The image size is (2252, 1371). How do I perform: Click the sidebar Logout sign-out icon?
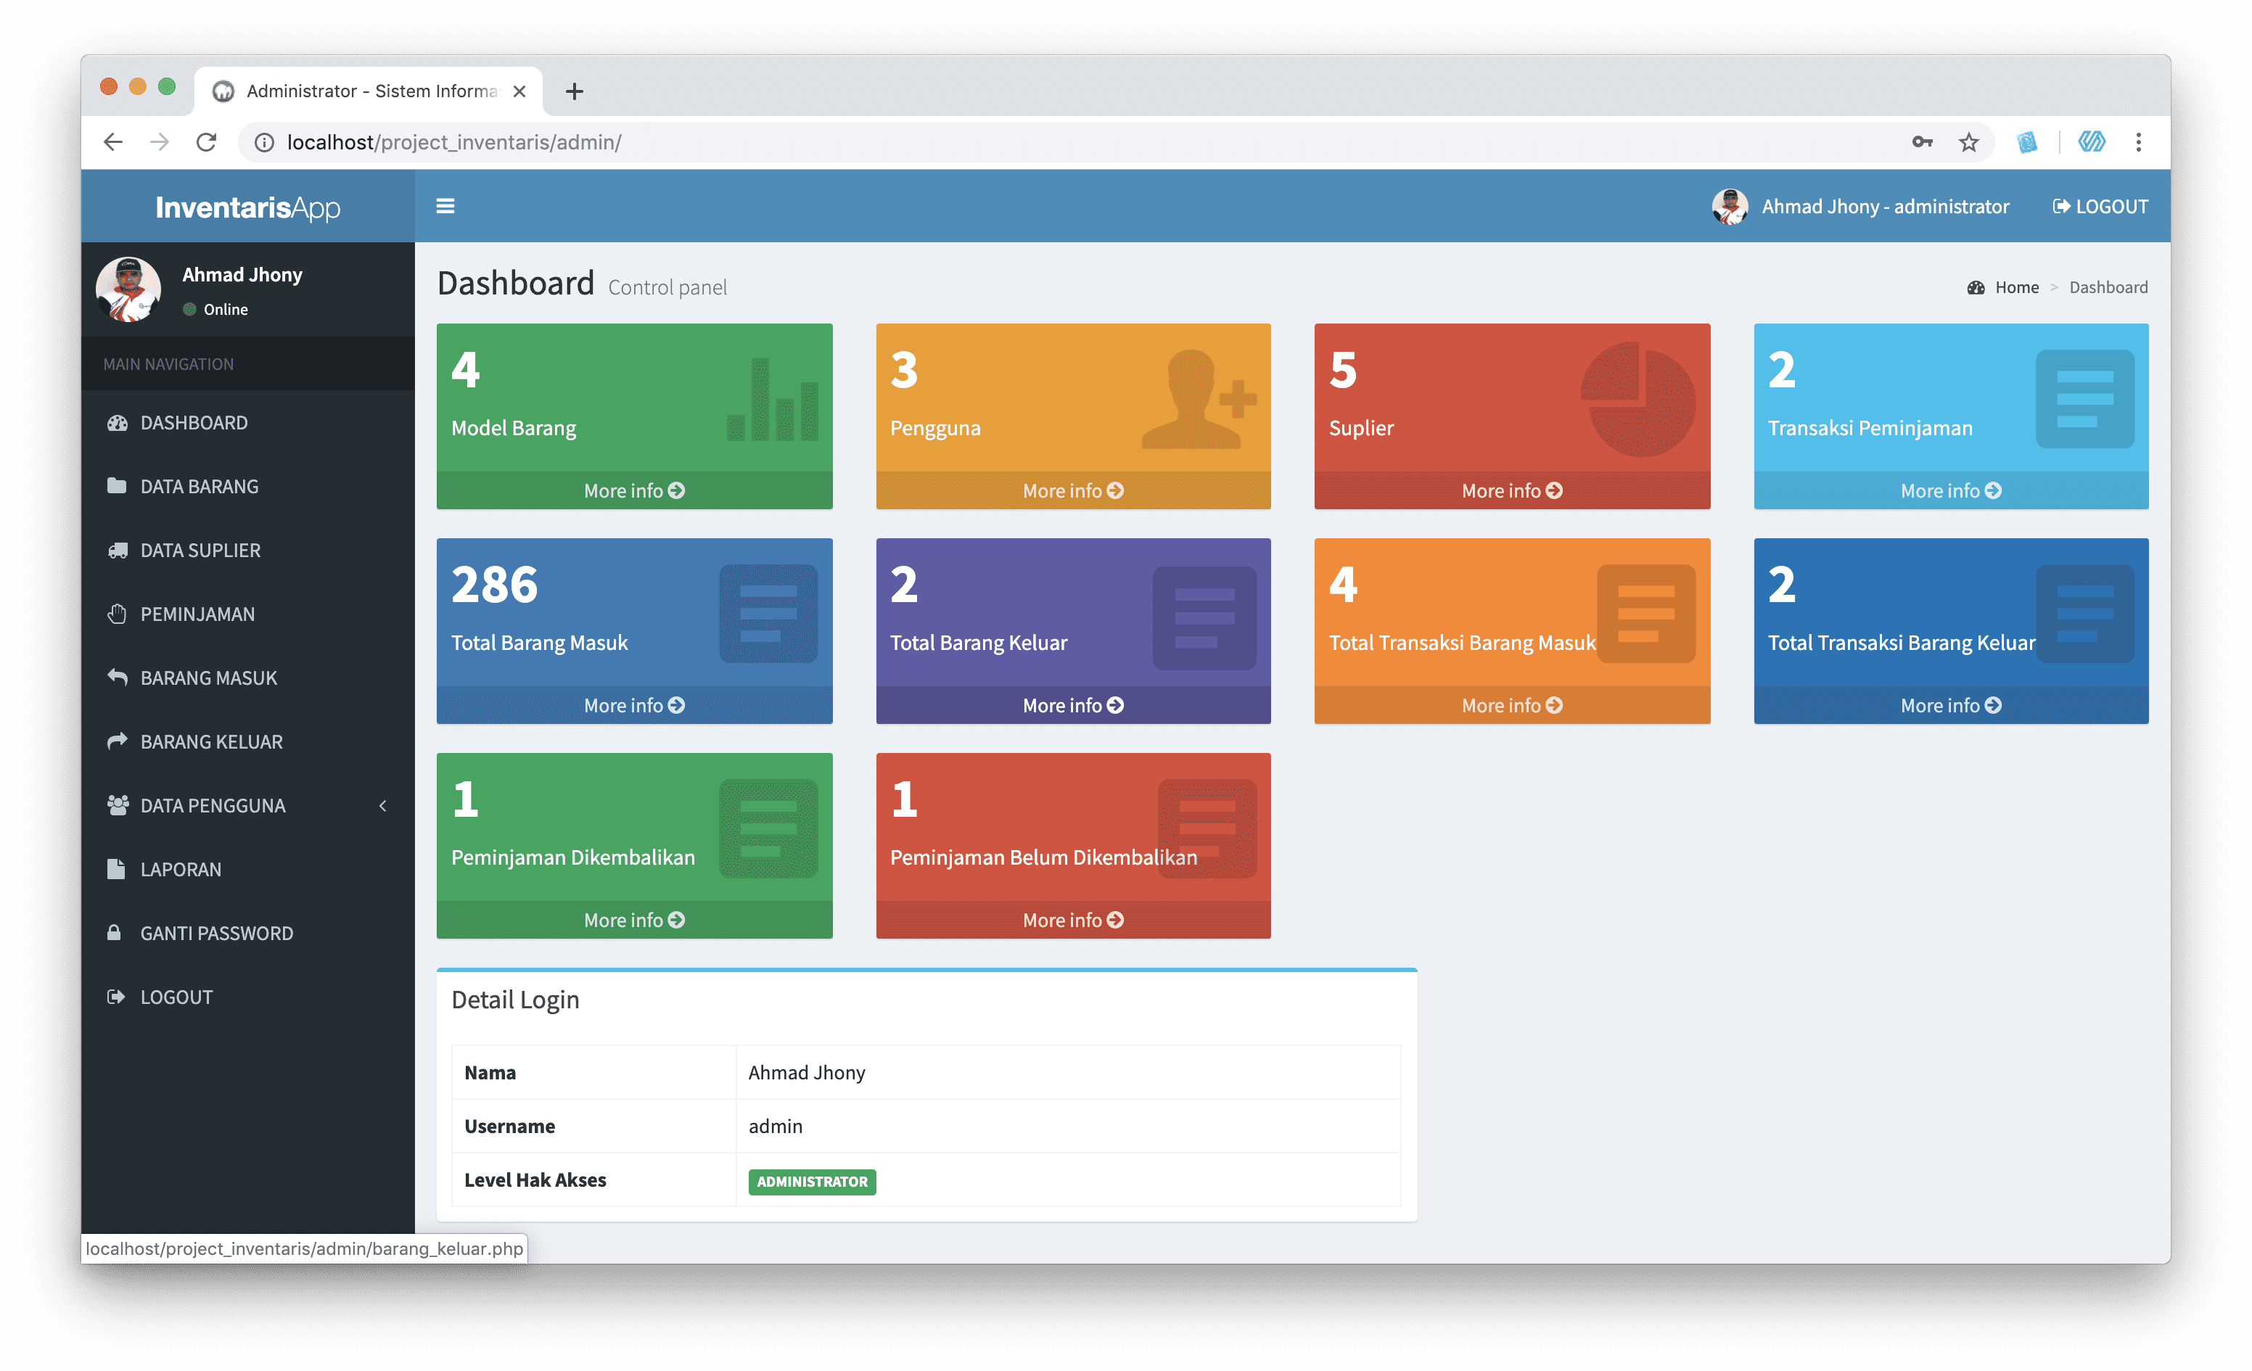pos(115,996)
